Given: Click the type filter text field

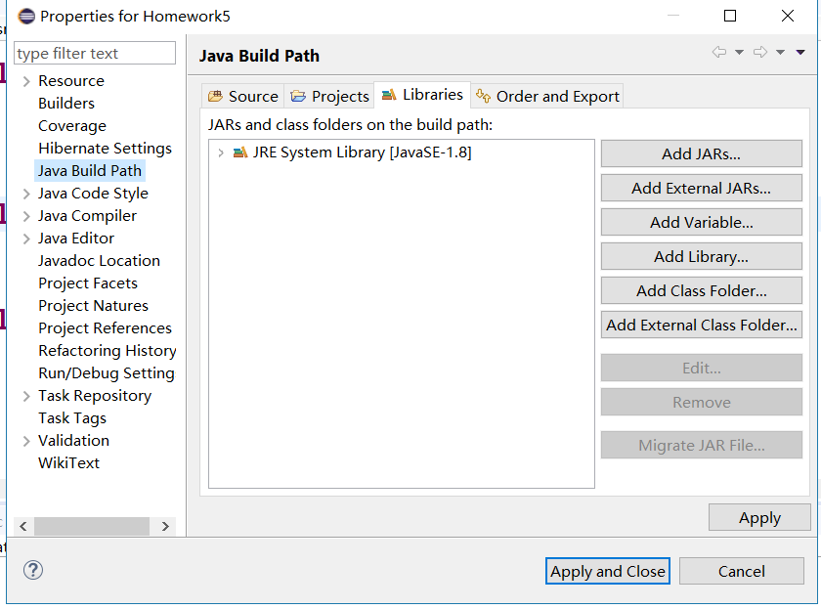Looking at the screenshot, I should 95,54.
